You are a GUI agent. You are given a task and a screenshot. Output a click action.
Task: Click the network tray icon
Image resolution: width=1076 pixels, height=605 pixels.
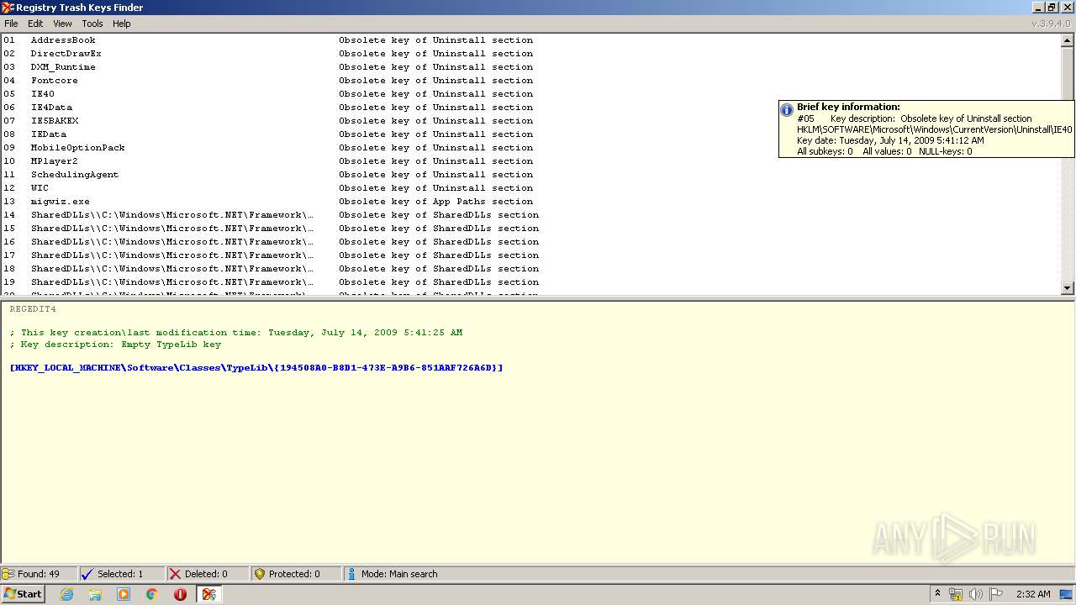pos(956,594)
